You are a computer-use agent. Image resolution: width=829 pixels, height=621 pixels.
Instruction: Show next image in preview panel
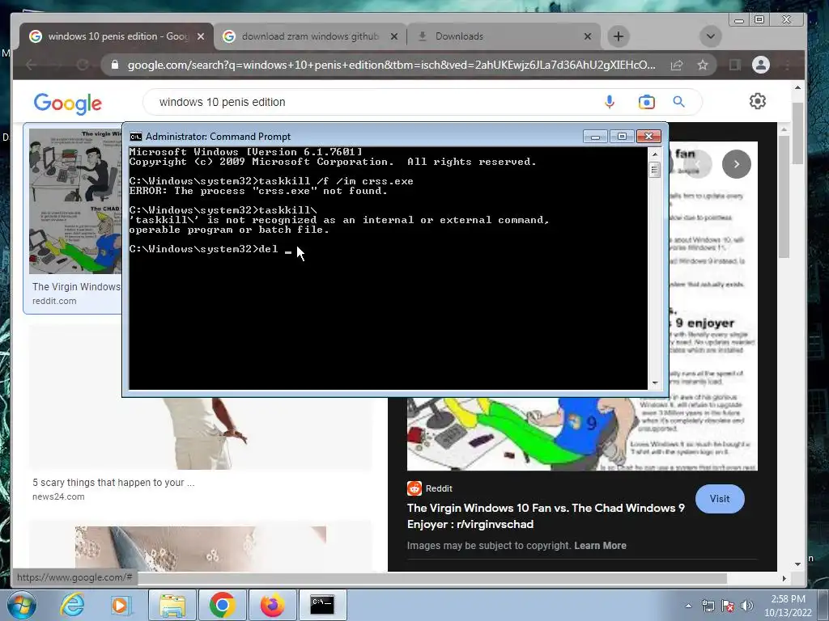[737, 163]
